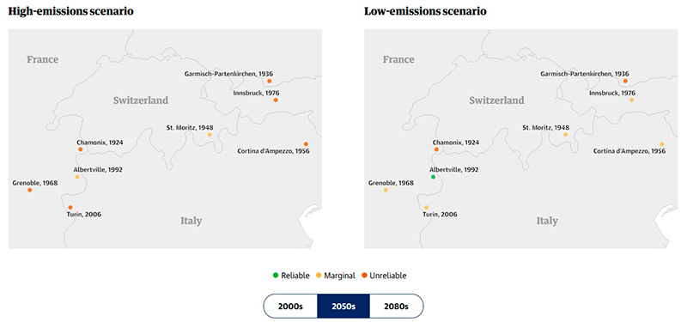The image size is (687, 322).
Task: Click Chamonix marker in low-emissions map
Action: tap(436, 149)
